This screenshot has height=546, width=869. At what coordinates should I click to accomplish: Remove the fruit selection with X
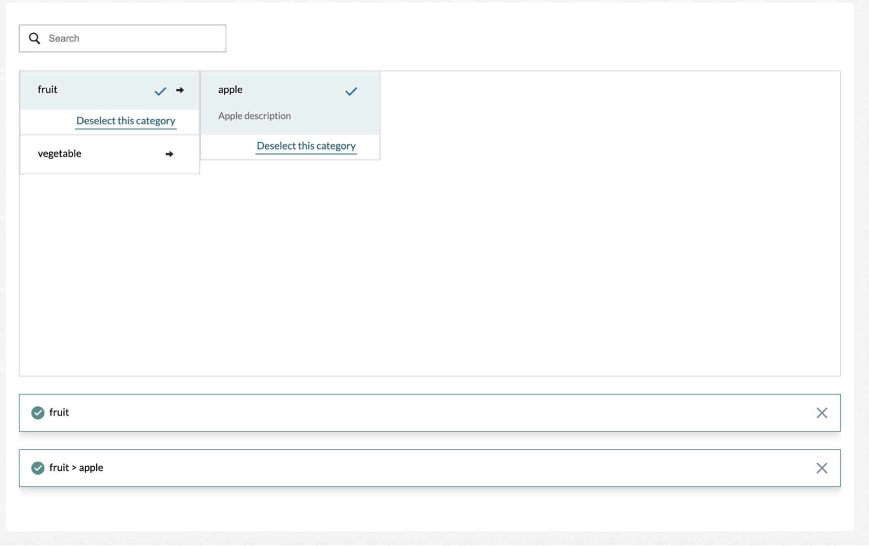click(822, 412)
